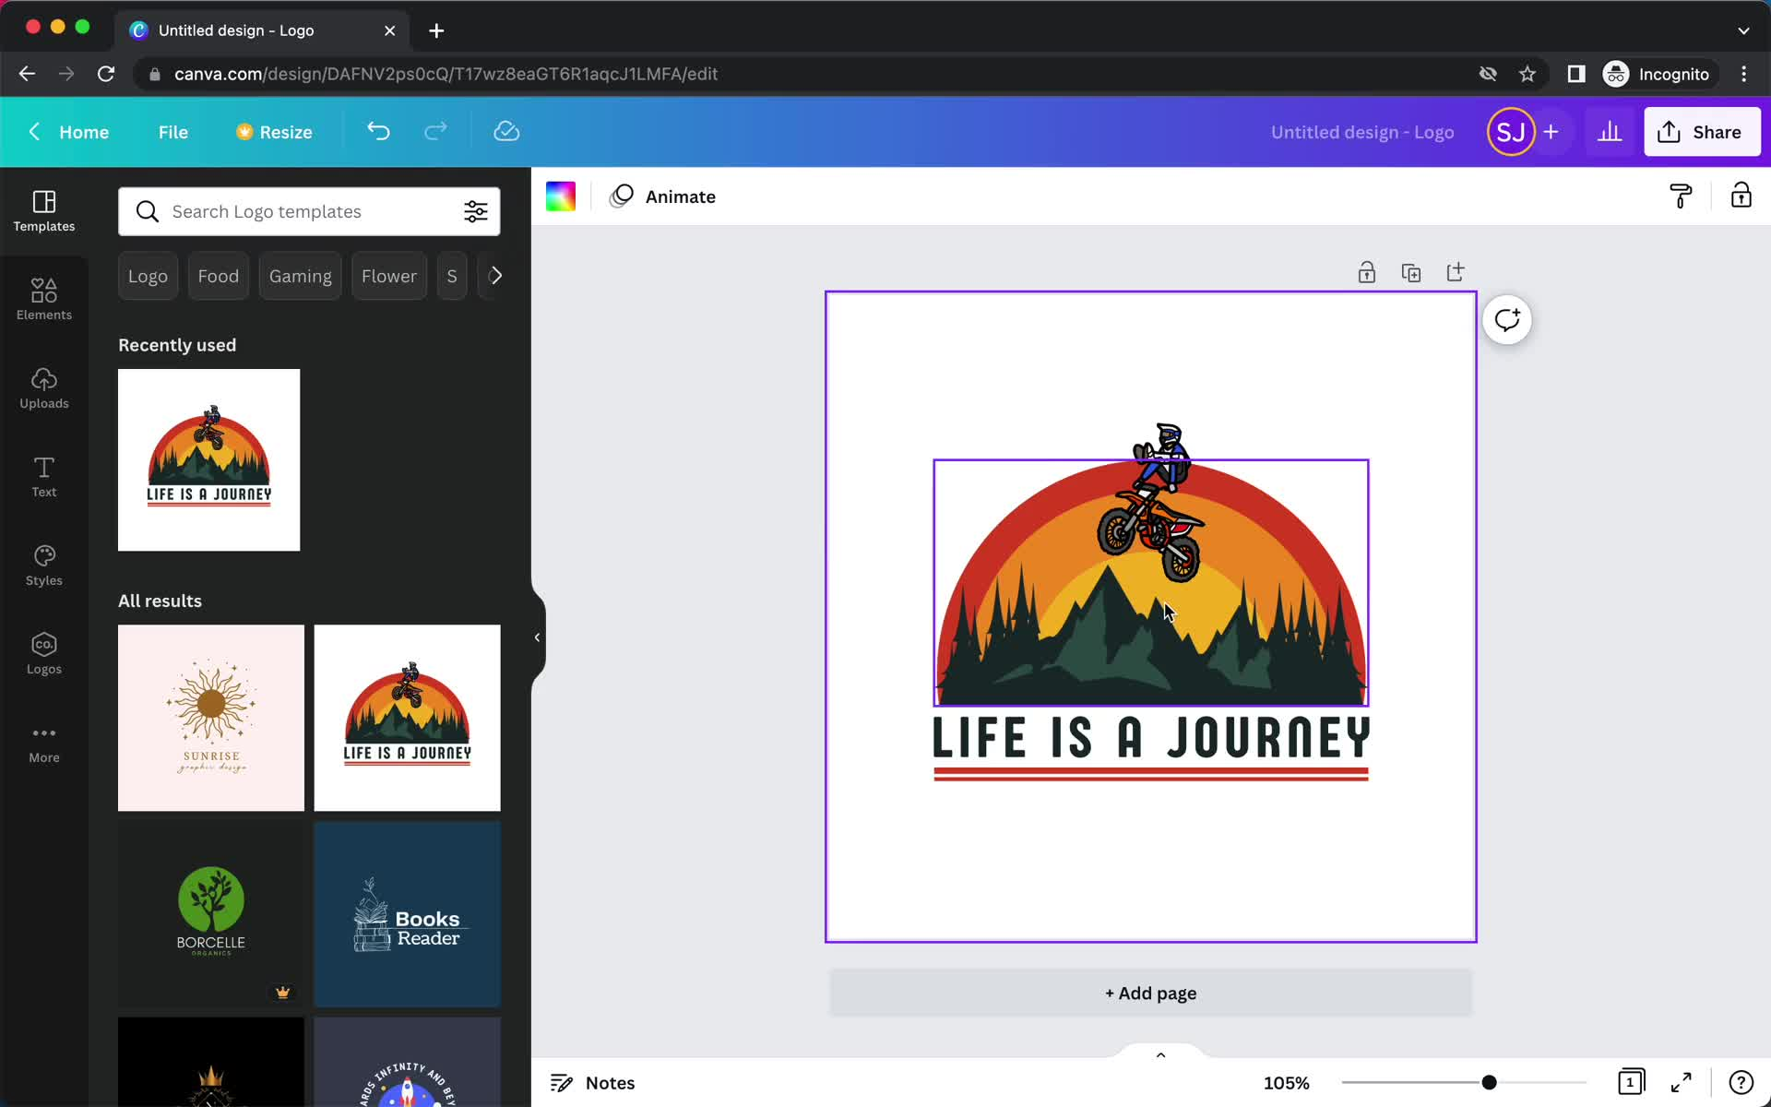
Task: Add collaborators with plus icon
Action: 1551,132
